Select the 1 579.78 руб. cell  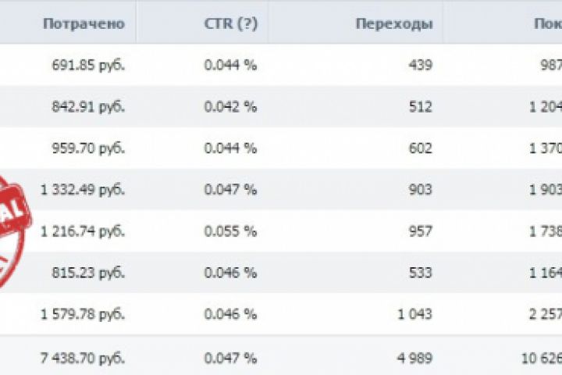coord(84,314)
